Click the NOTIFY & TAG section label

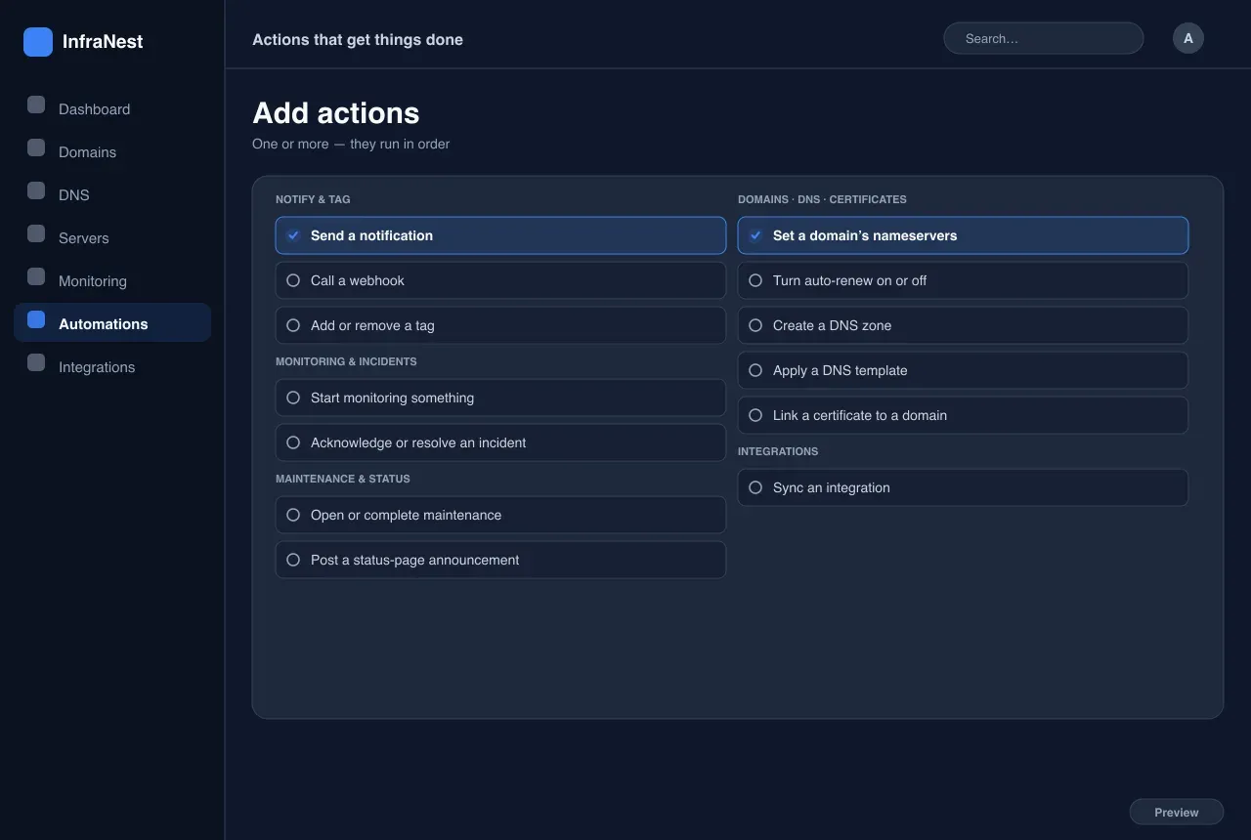tap(313, 199)
